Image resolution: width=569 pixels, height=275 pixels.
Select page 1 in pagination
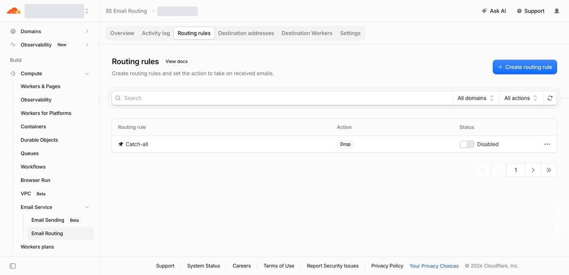[x=516, y=170]
